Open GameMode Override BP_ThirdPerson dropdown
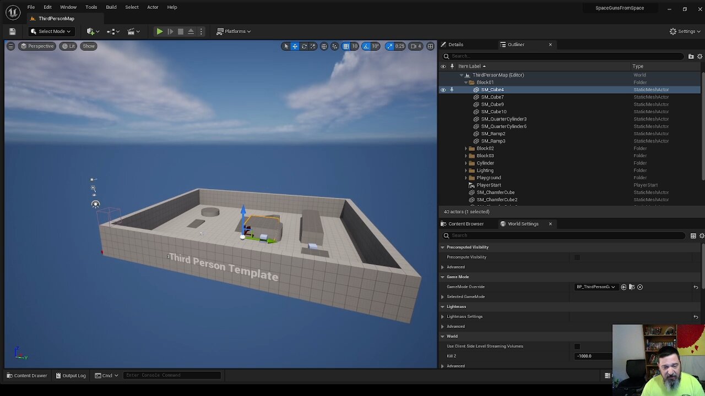 pyautogui.click(x=595, y=287)
